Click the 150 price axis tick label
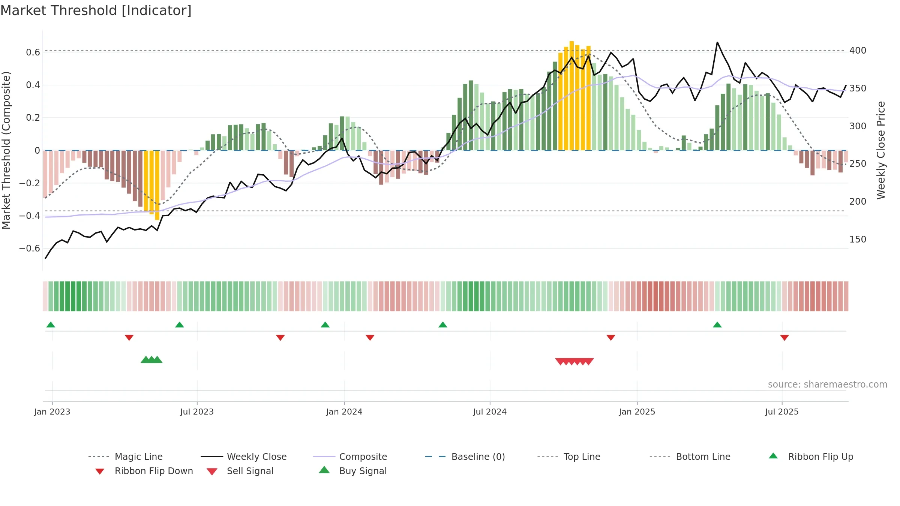Screen dimensions: 900x506 point(858,240)
